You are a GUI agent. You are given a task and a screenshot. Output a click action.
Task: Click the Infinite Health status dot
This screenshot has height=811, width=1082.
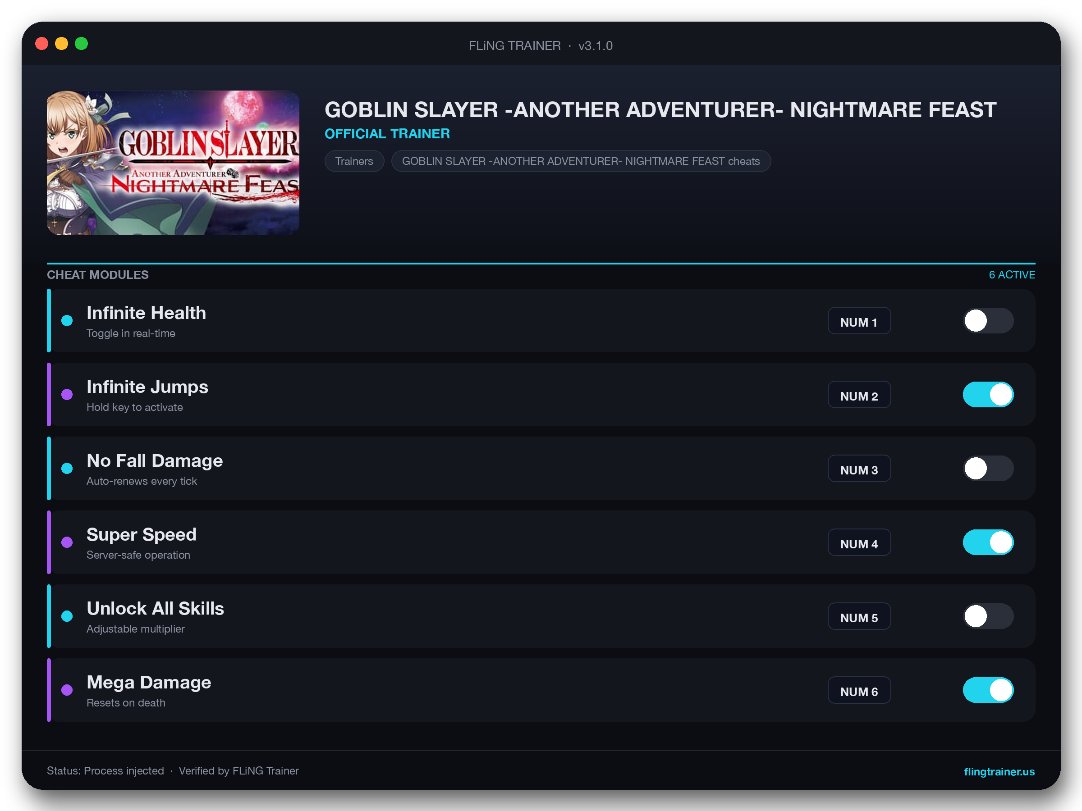point(67,321)
